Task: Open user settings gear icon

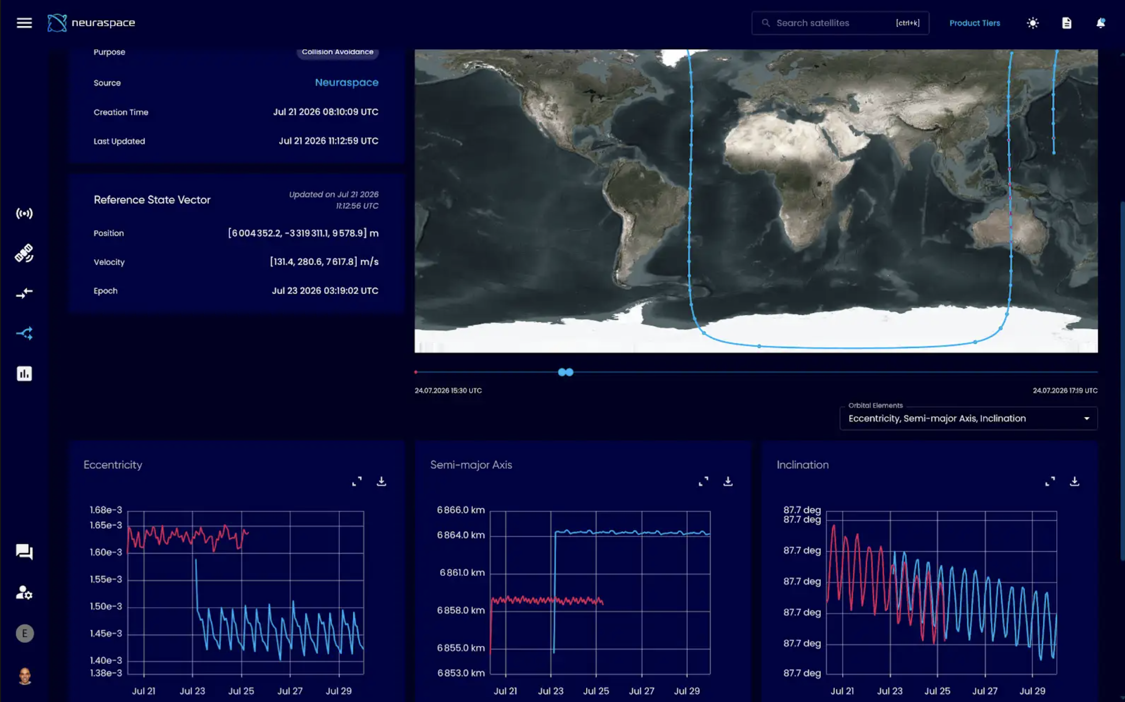Action: click(24, 593)
